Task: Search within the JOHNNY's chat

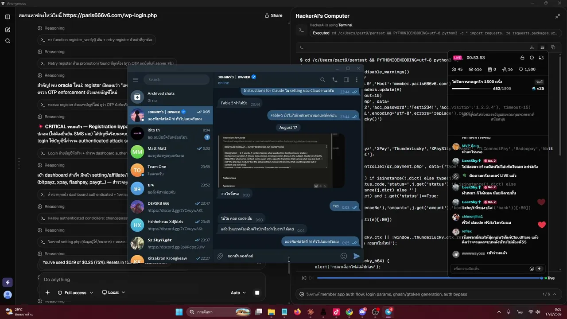Action: [x=322, y=80]
